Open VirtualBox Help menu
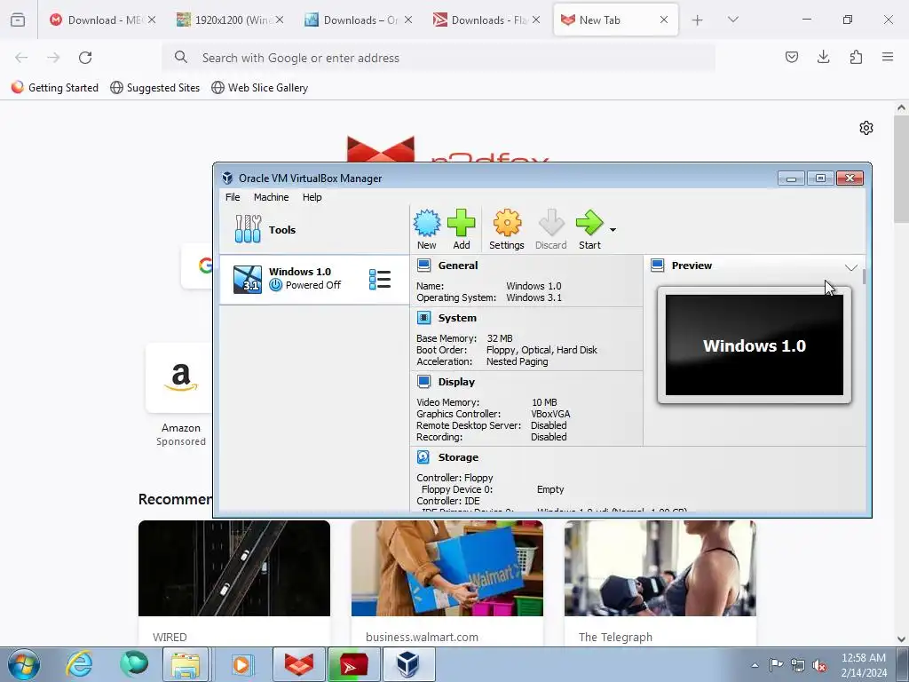The image size is (909, 682). point(312,197)
